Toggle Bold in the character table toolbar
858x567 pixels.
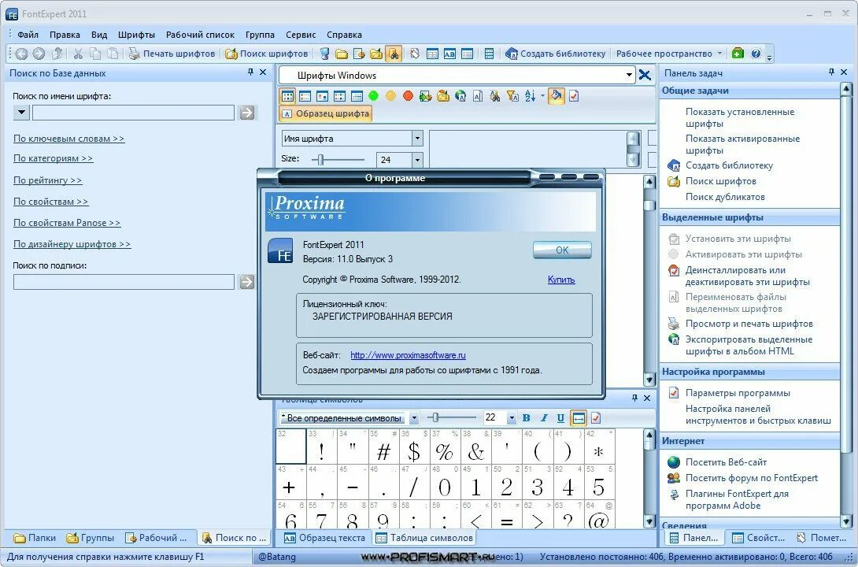[x=527, y=418]
